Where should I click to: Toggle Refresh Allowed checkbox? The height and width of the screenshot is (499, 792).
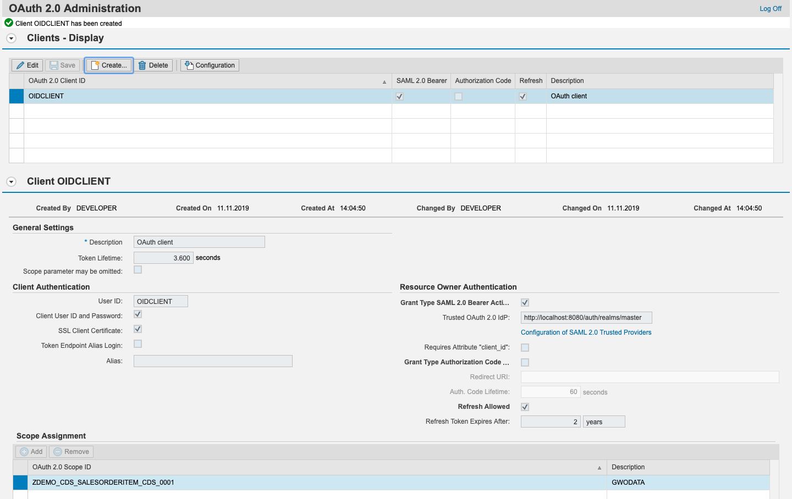pos(525,407)
